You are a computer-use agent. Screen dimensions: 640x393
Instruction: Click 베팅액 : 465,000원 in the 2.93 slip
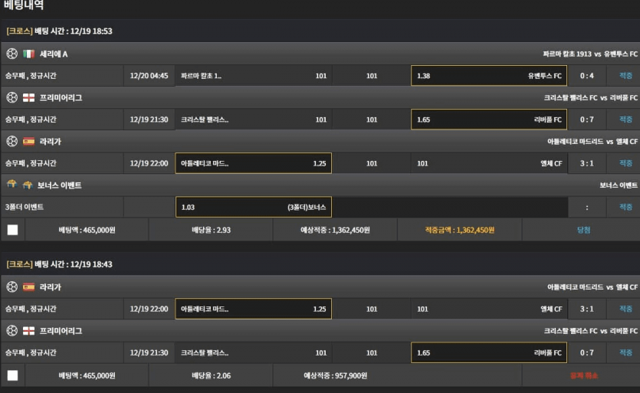tap(87, 230)
